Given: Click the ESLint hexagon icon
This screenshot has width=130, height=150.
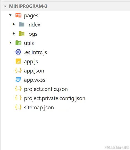Looking at the screenshot, I should point(18,52).
